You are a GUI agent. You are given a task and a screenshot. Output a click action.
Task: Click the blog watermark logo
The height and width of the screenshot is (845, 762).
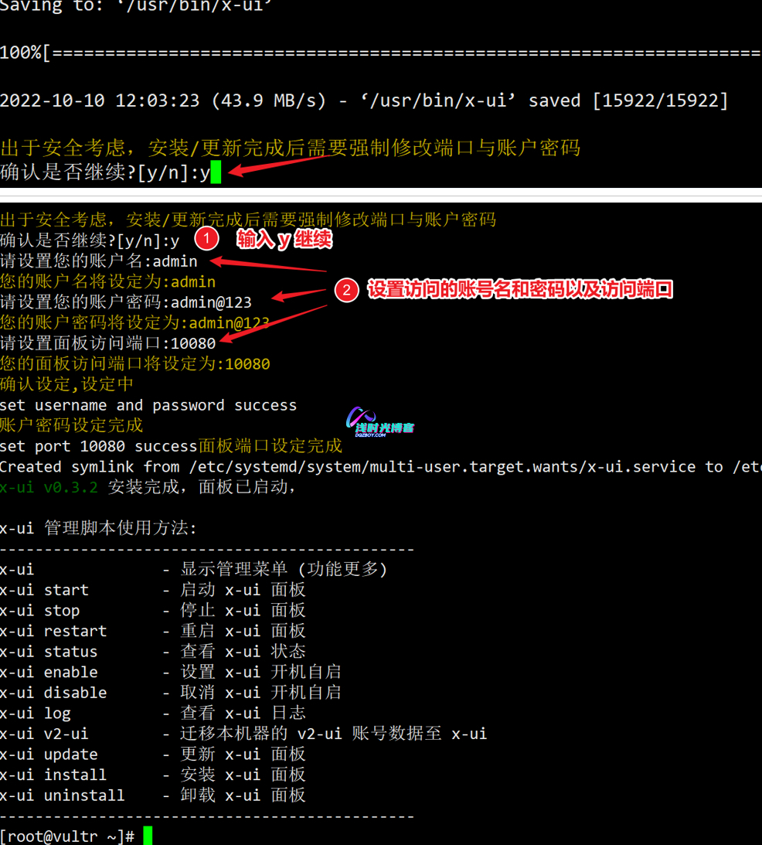(379, 422)
